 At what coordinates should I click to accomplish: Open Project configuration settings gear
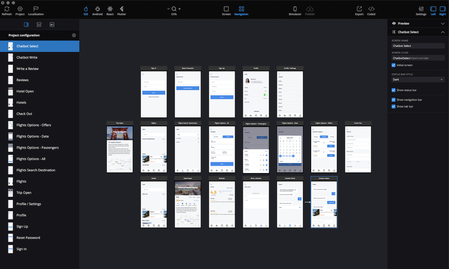tap(74, 35)
